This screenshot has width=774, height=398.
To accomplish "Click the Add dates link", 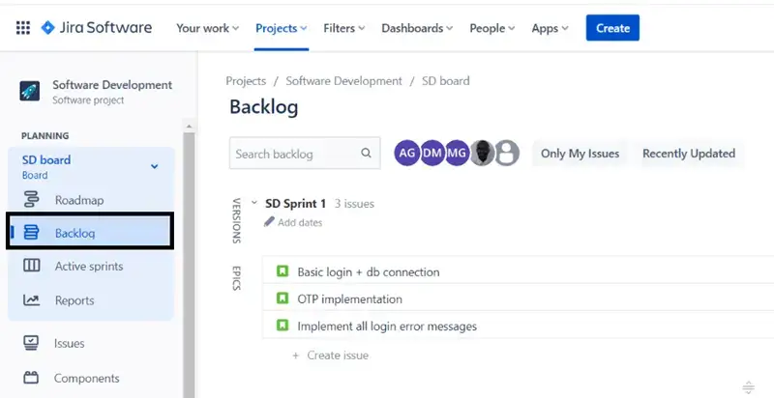I will [x=299, y=222].
